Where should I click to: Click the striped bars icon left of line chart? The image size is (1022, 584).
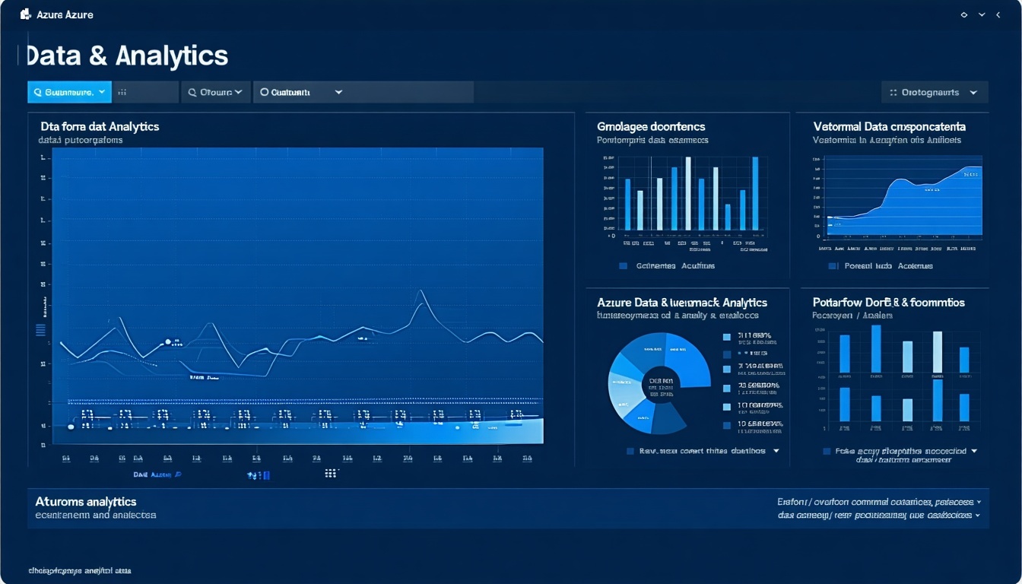[x=41, y=329]
